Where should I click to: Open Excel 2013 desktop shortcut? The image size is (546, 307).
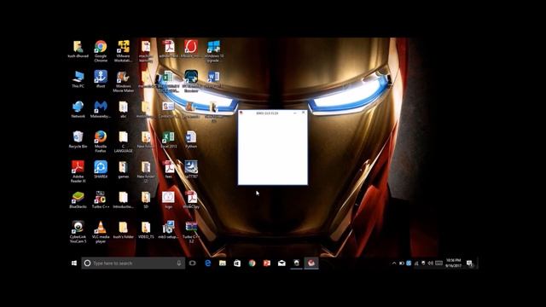(169, 139)
